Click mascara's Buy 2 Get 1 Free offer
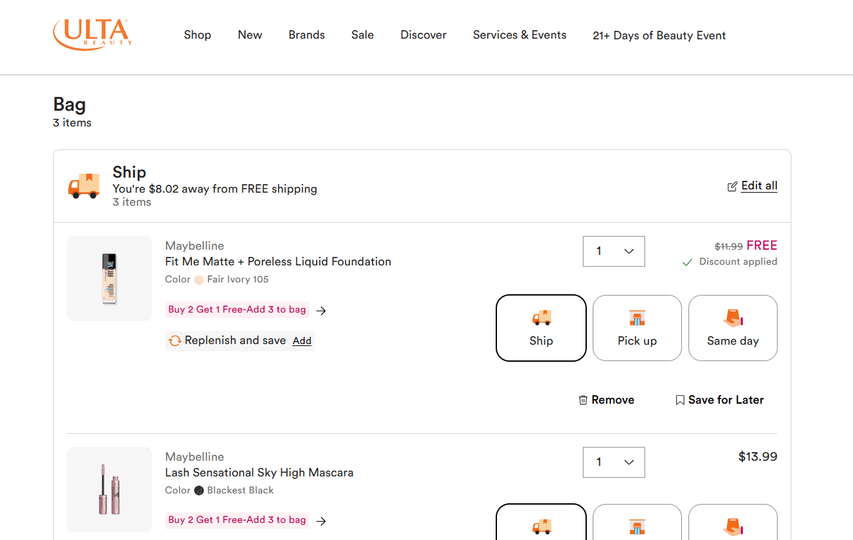Image resolution: width=853 pixels, height=540 pixels. tap(237, 520)
